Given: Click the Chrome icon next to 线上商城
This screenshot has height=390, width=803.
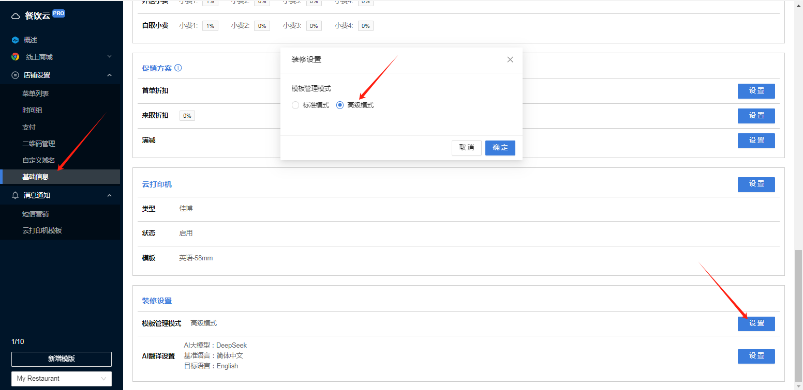Looking at the screenshot, I should point(16,57).
